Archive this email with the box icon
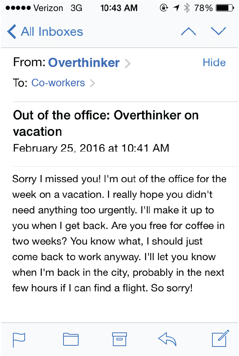The width and height of the screenshot is (239, 356). (119, 339)
